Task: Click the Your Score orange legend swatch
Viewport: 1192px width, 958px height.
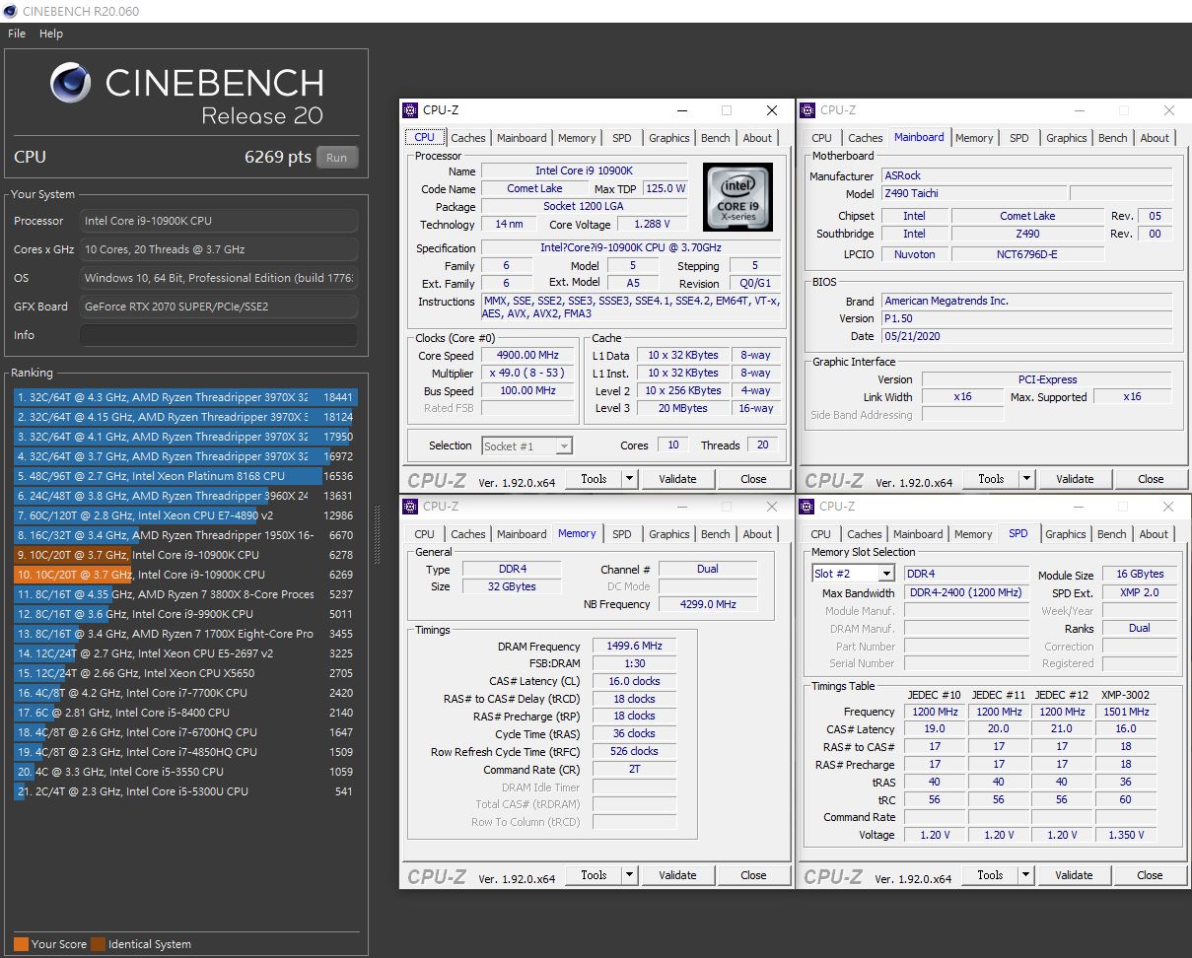Action: pyautogui.click(x=21, y=944)
